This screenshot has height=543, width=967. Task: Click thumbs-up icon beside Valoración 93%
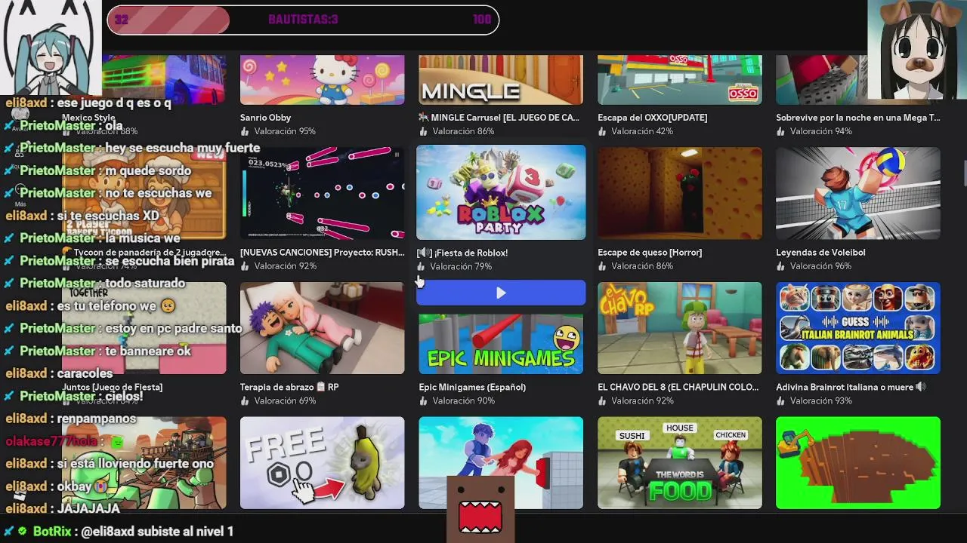(780, 401)
